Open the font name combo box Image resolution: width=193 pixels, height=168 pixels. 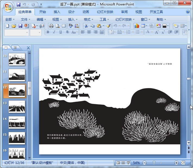(16, 32)
